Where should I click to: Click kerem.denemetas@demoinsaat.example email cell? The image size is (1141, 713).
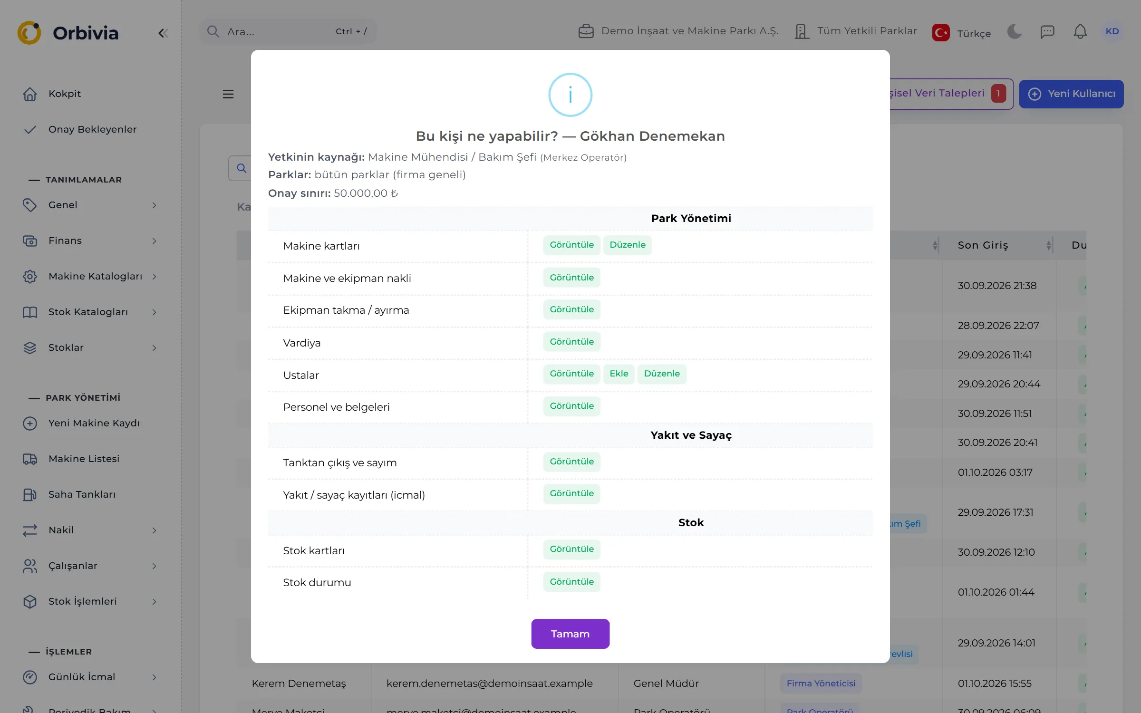click(x=489, y=683)
